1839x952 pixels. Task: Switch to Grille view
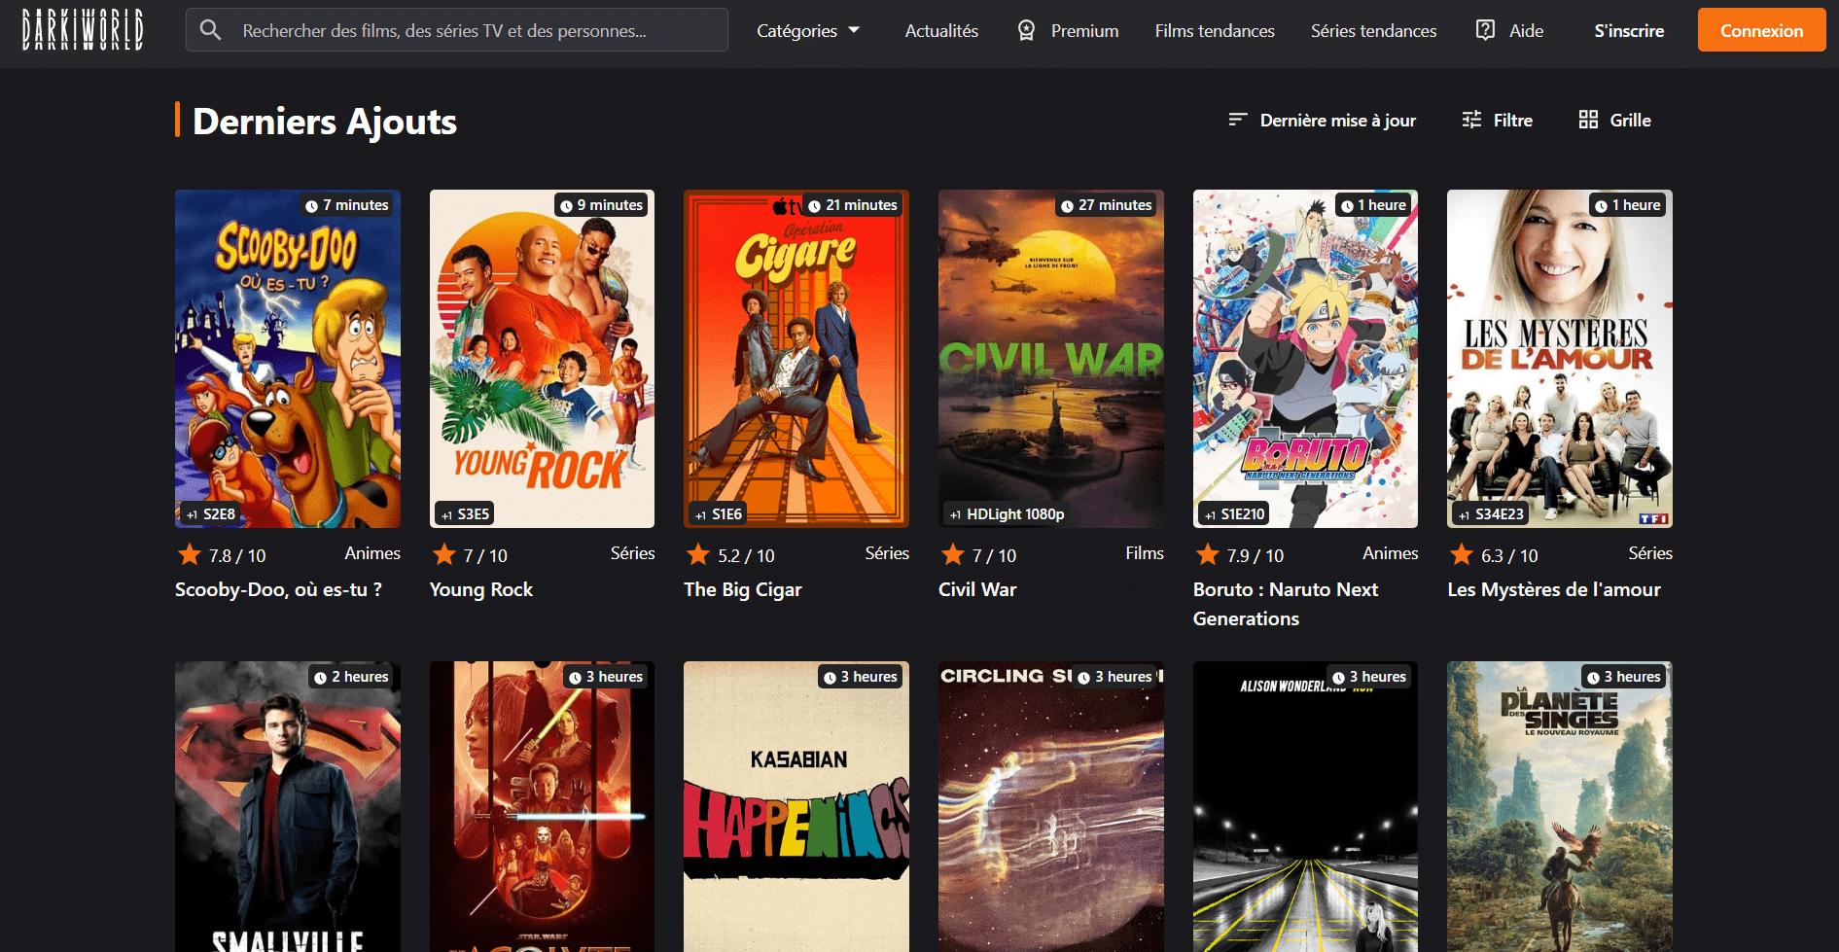point(1630,121)
